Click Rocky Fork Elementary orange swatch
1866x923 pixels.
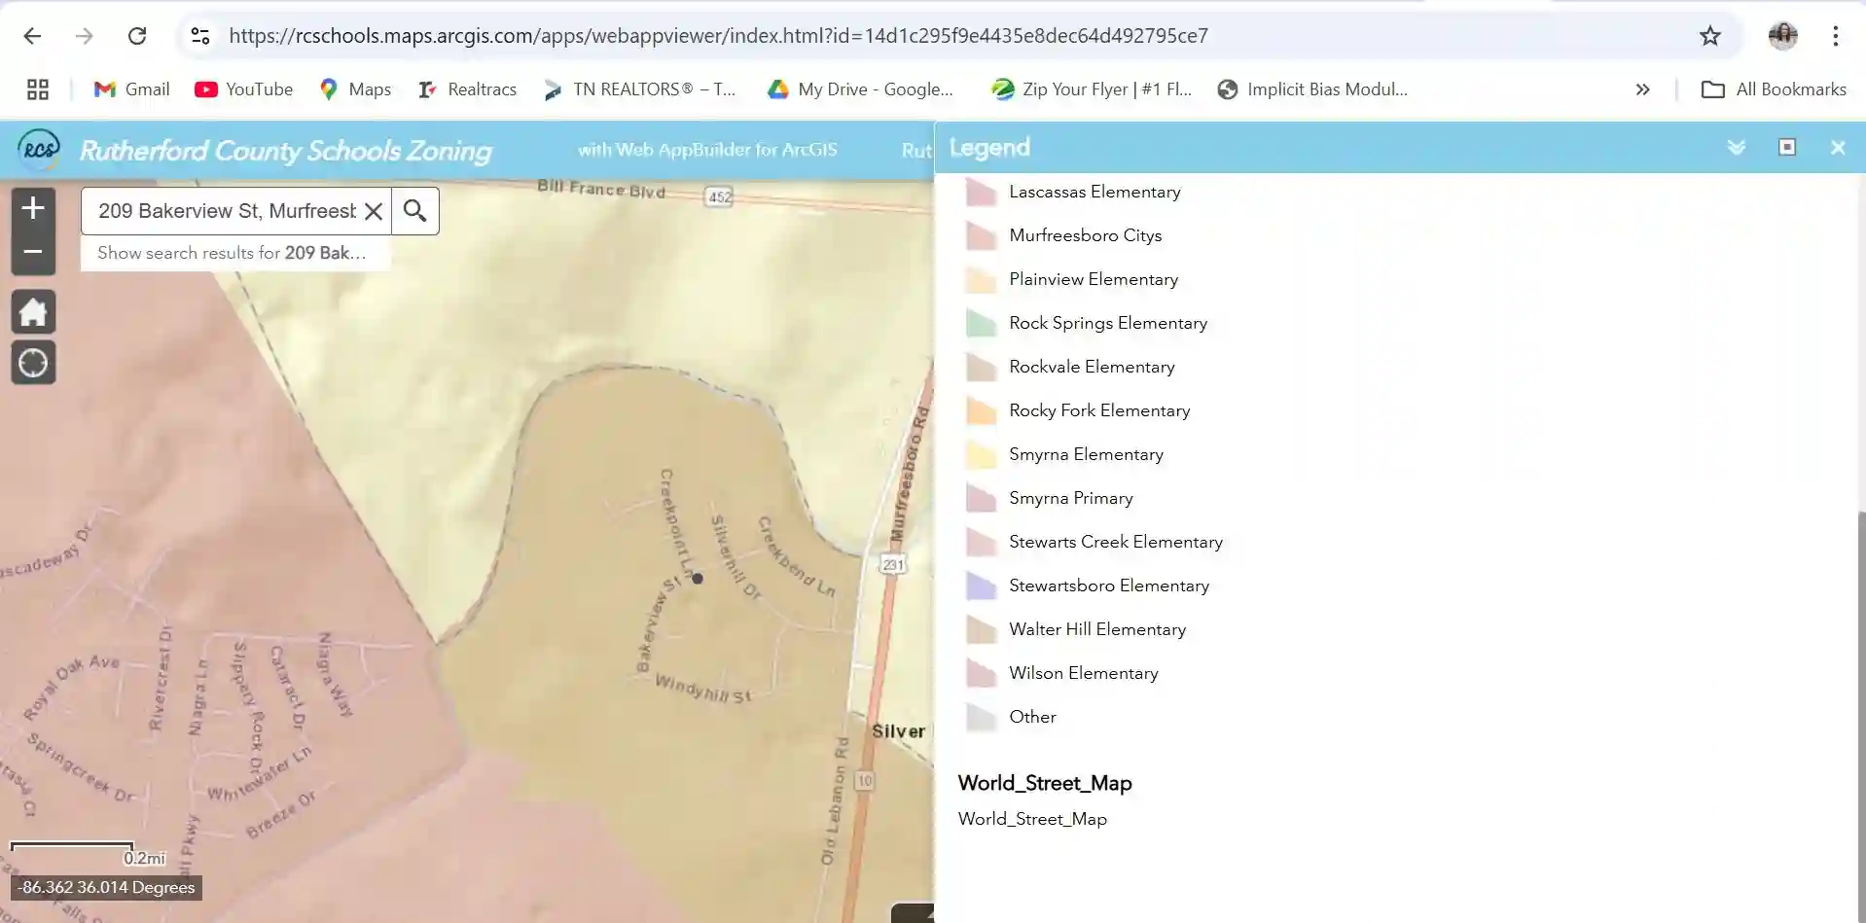point(981,411)
